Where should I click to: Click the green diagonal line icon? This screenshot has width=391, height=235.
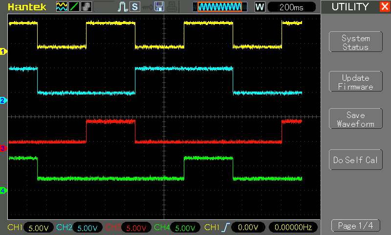pyautogui.click(x=73, y=7)
